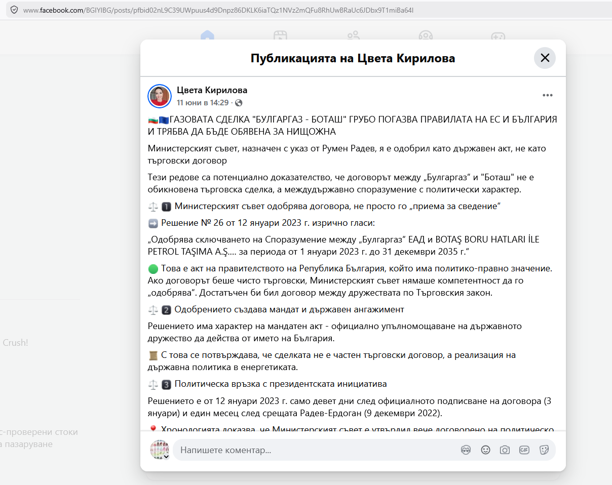Open the Friends tab icon behind dialog

[353, 35]
